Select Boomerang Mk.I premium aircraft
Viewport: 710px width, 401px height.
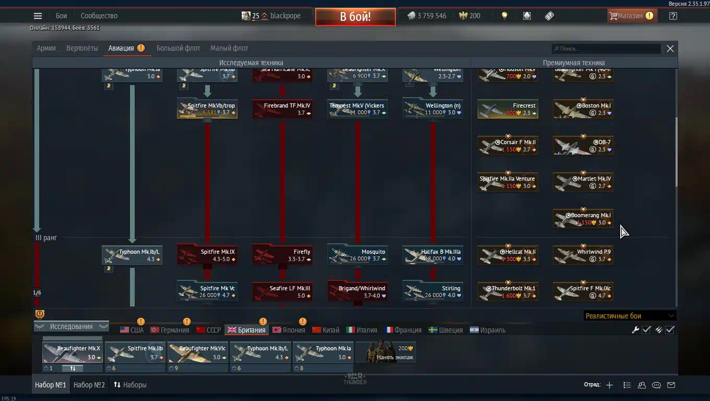tap(583, 219)
